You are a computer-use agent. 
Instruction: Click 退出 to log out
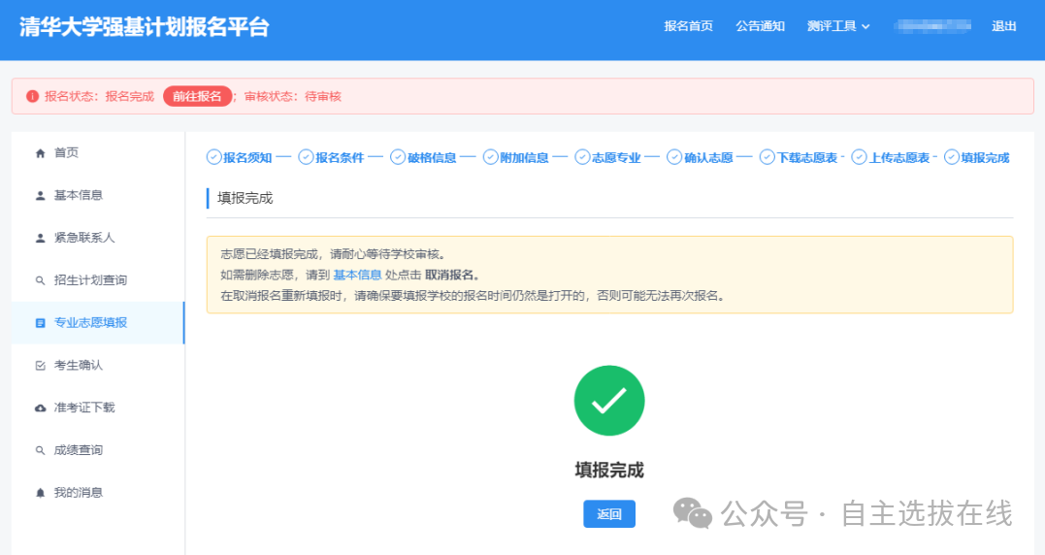click(1003, 26)
